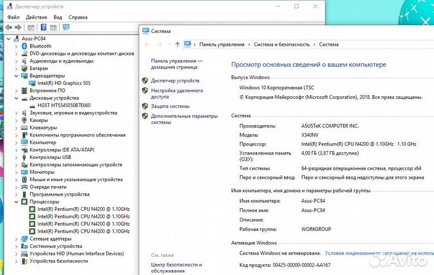Click the battery category icon
Viewport: 434px width, 275px height.
(x=24, y=68)
